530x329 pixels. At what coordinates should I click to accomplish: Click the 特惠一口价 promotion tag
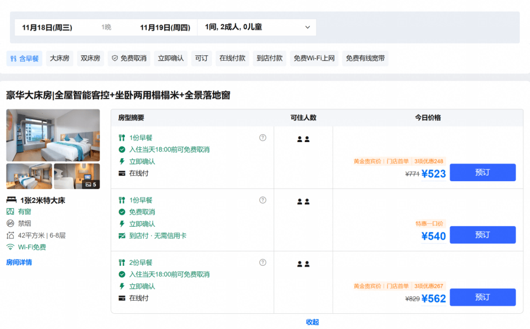click(429, 223)
